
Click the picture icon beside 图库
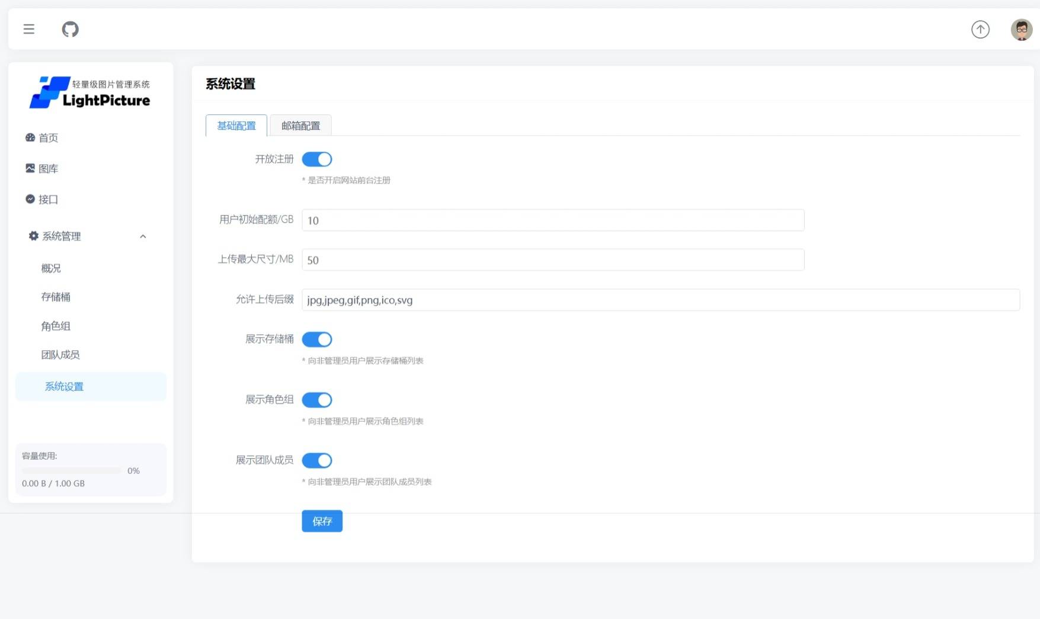click(30, 168)
